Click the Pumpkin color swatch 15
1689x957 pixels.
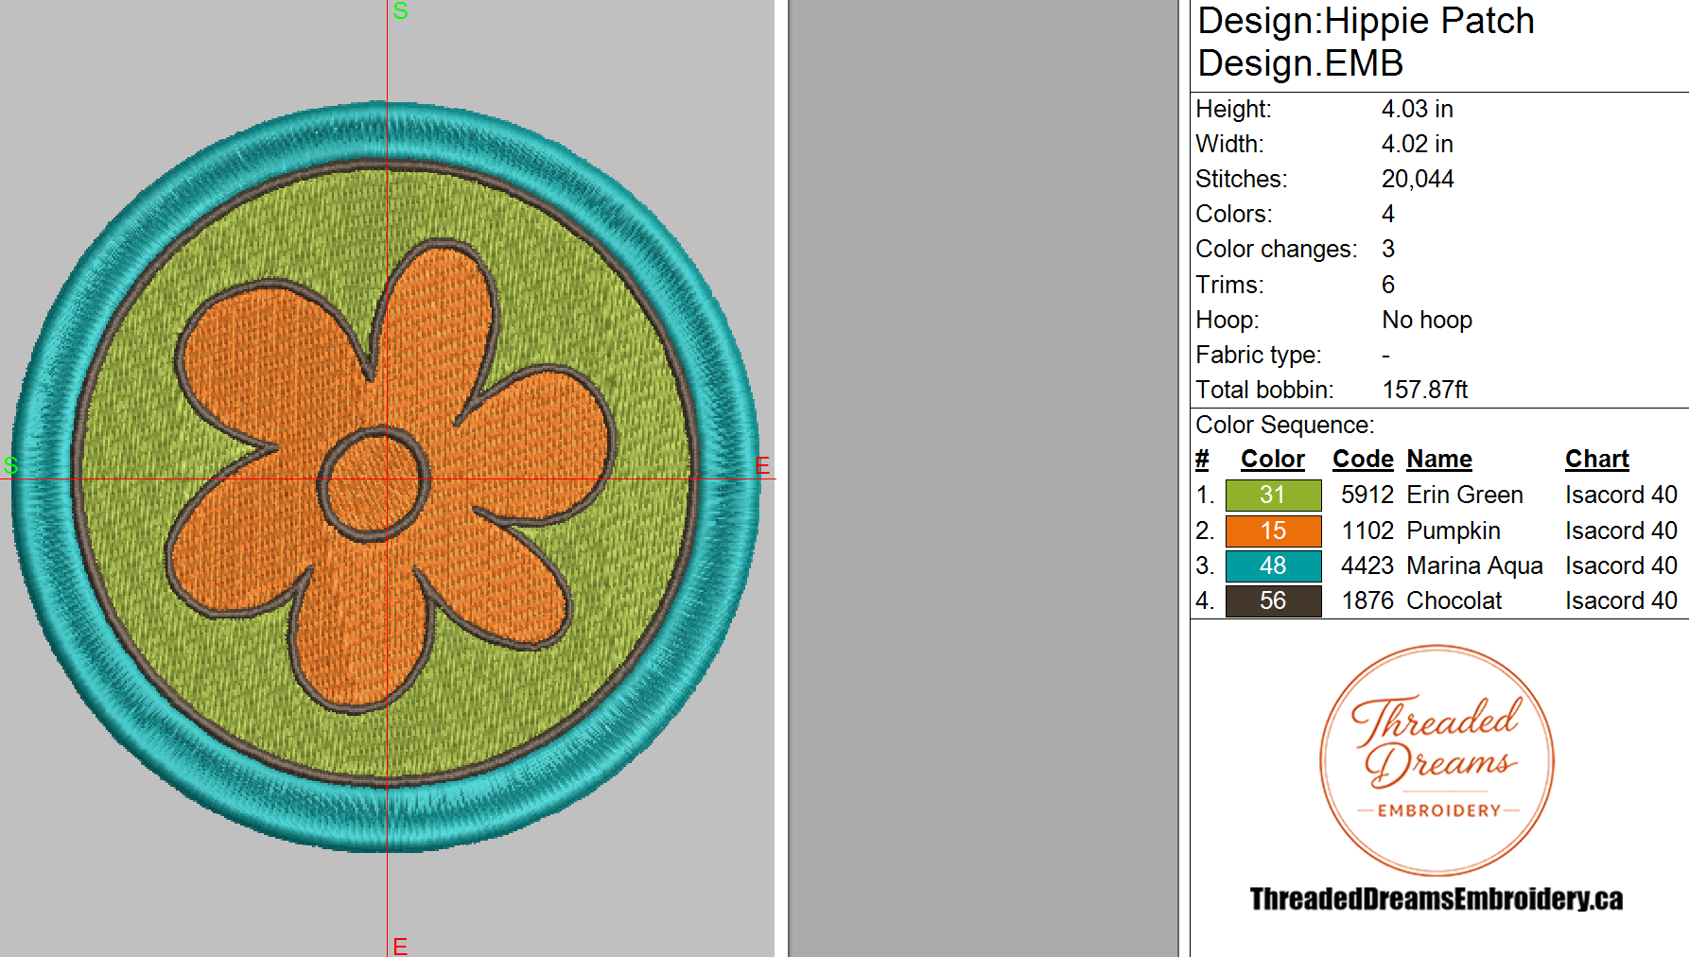(x=1273, y=531)
